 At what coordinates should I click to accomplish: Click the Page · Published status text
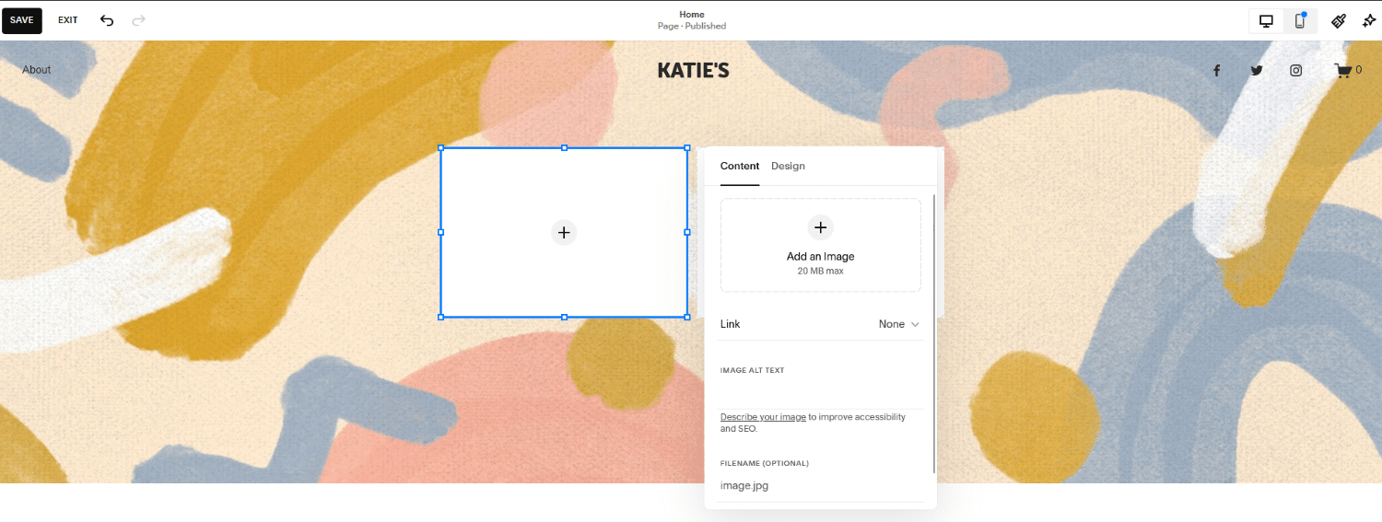click(692, 27)
